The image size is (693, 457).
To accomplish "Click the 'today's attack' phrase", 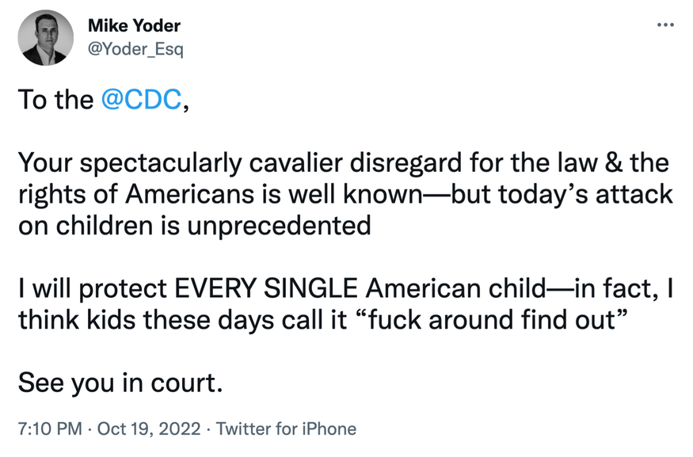I will point(585,194).
